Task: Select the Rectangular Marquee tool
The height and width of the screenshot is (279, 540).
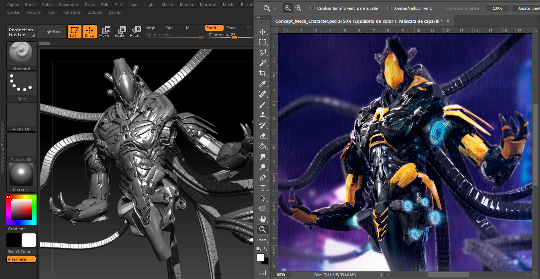Action: 263,42
